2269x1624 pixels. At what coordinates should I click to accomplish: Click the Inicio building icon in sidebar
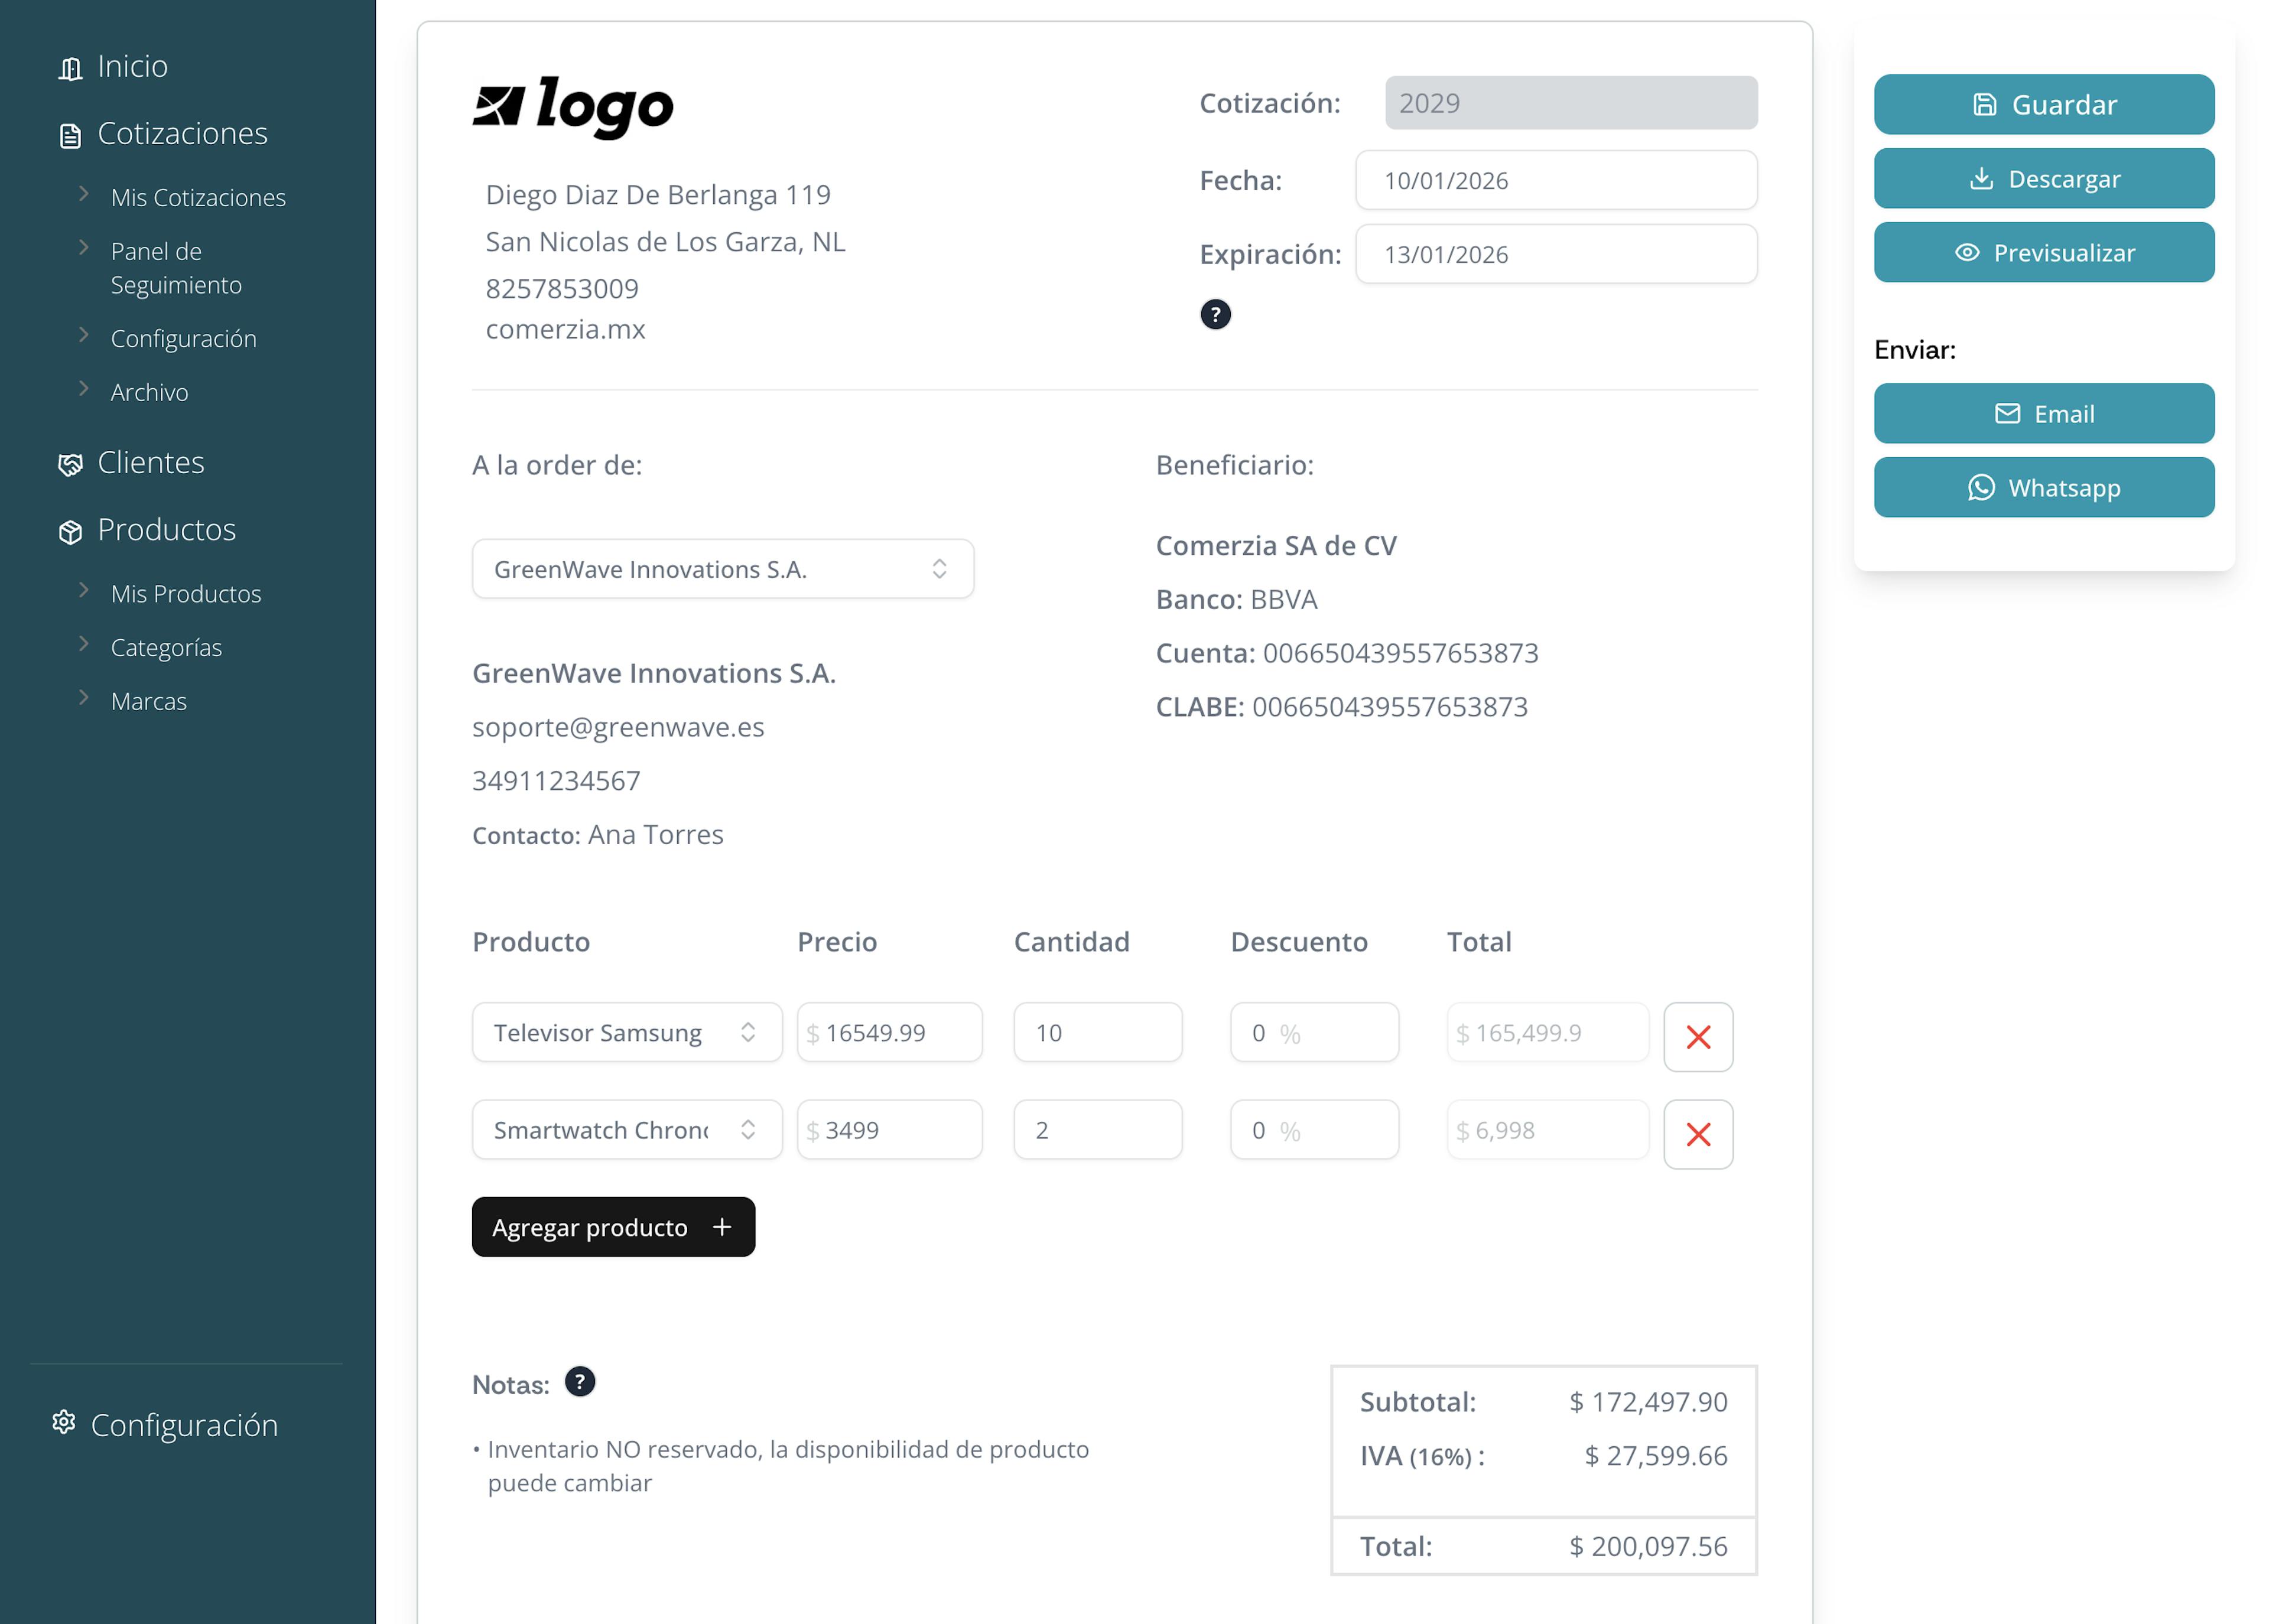[x=70, y=68]
